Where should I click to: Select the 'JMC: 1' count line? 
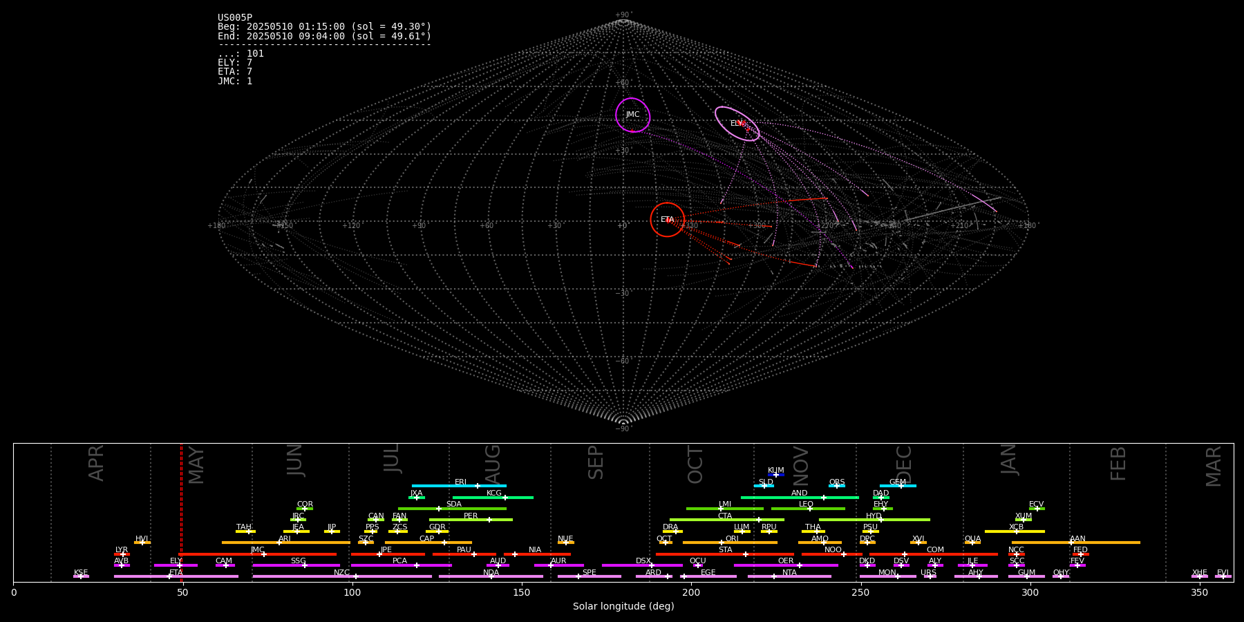pos(235,82)
